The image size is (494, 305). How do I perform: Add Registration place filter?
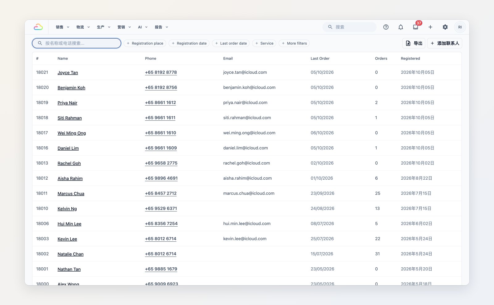[x=145, y=43]
